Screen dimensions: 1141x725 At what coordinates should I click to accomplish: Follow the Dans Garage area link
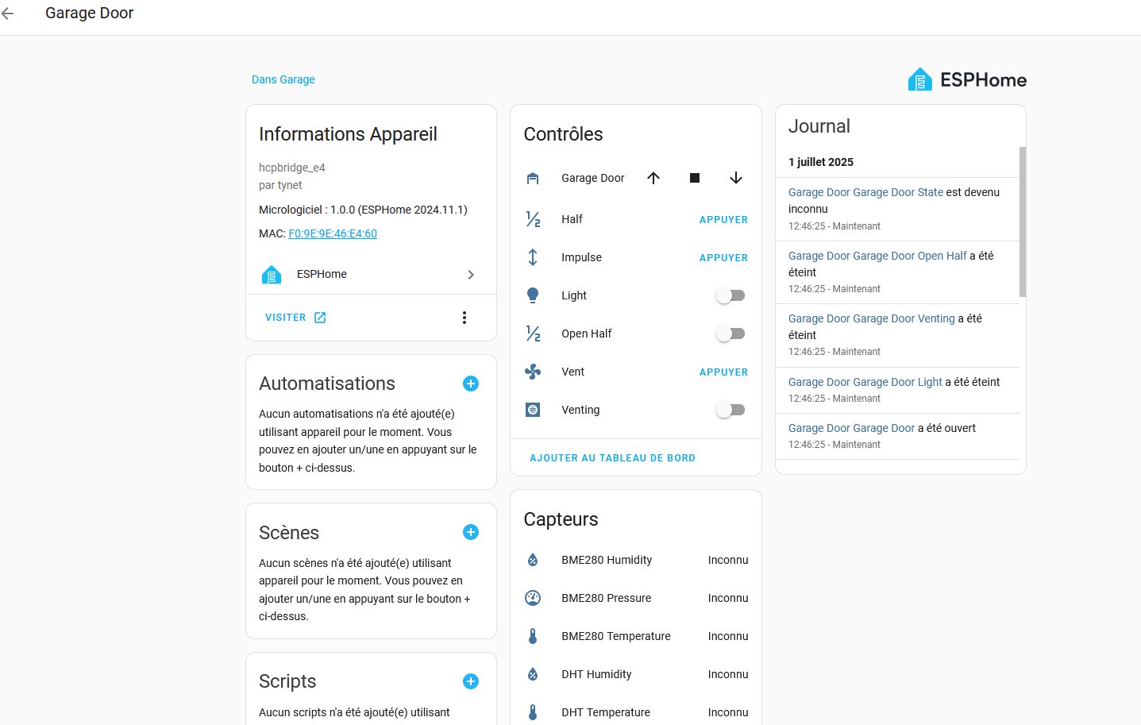283,79
